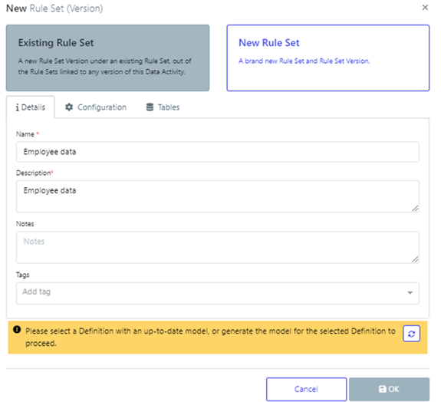Click the Notes text area
This screenshot has height=402, width=441.
(x=217, y=247)
